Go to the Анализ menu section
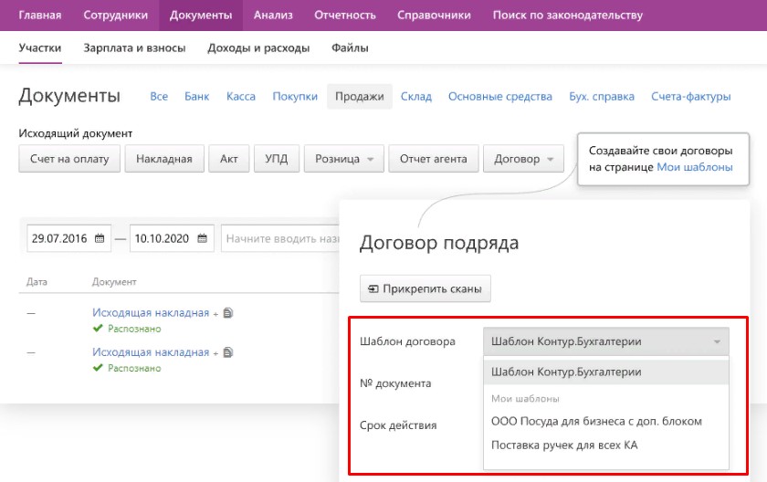Image resolution: width=767 pixels, height=482 pixels. click(x=273, y=16)
